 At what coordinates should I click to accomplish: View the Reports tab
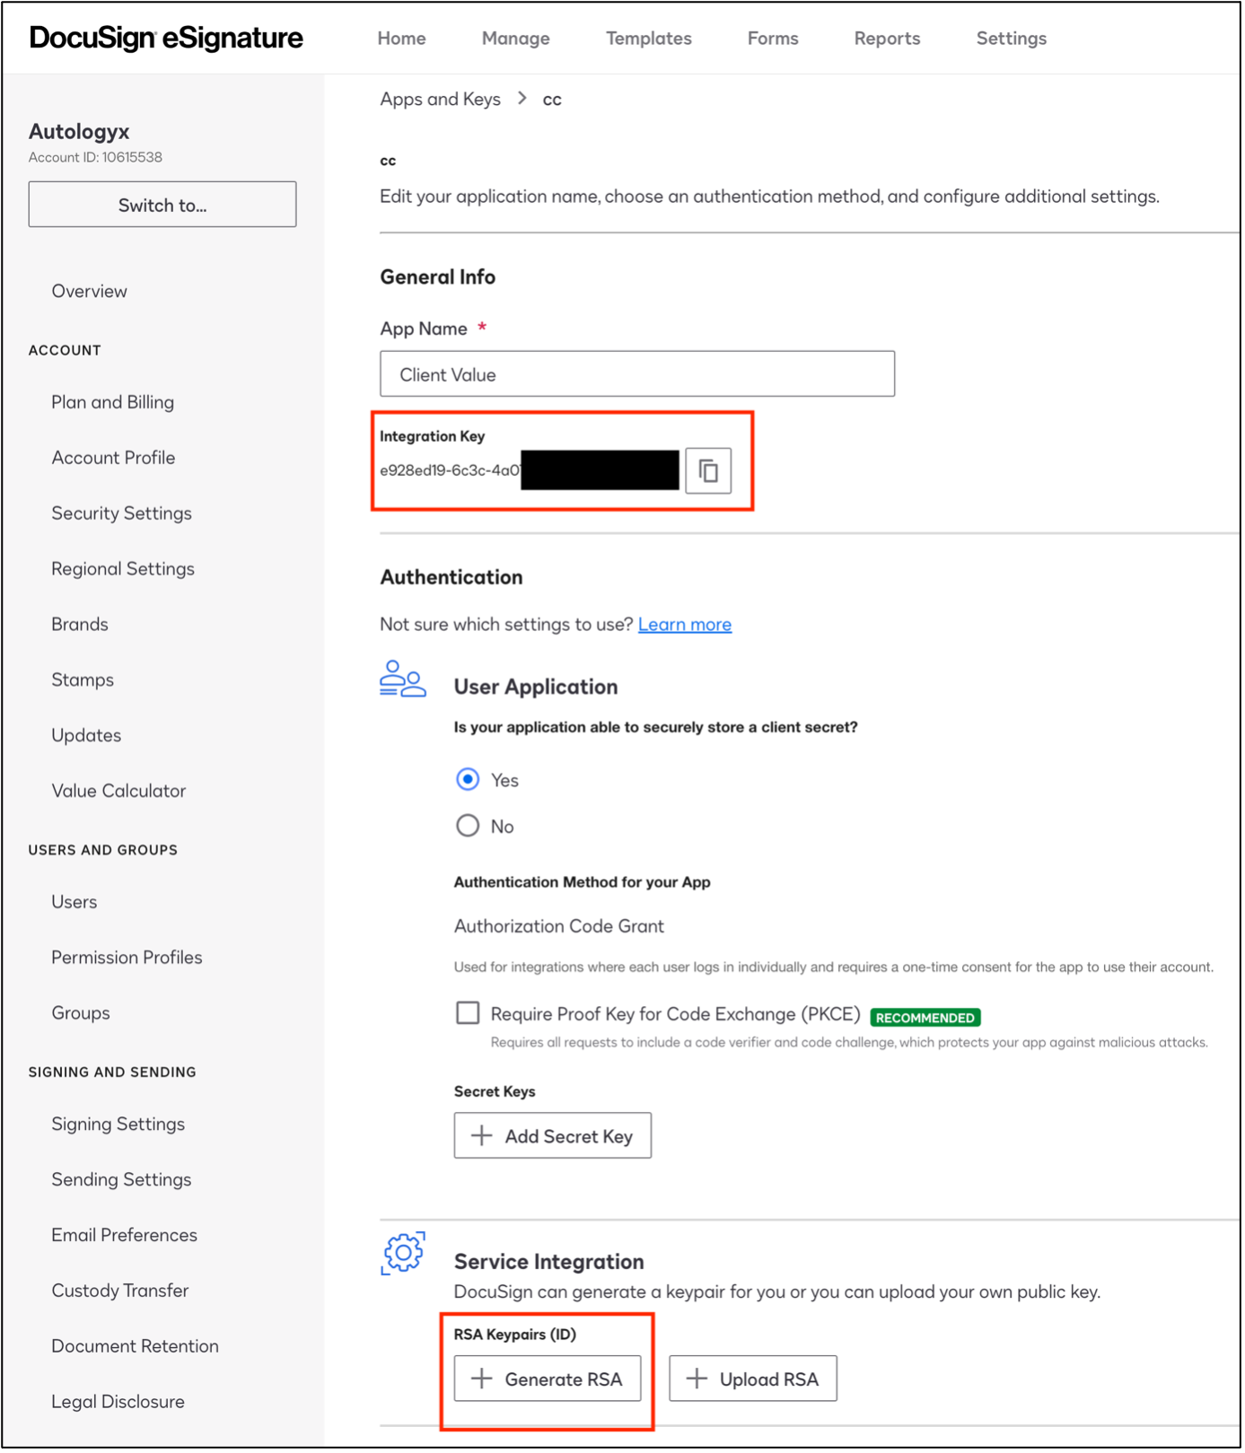pos(889,39)
